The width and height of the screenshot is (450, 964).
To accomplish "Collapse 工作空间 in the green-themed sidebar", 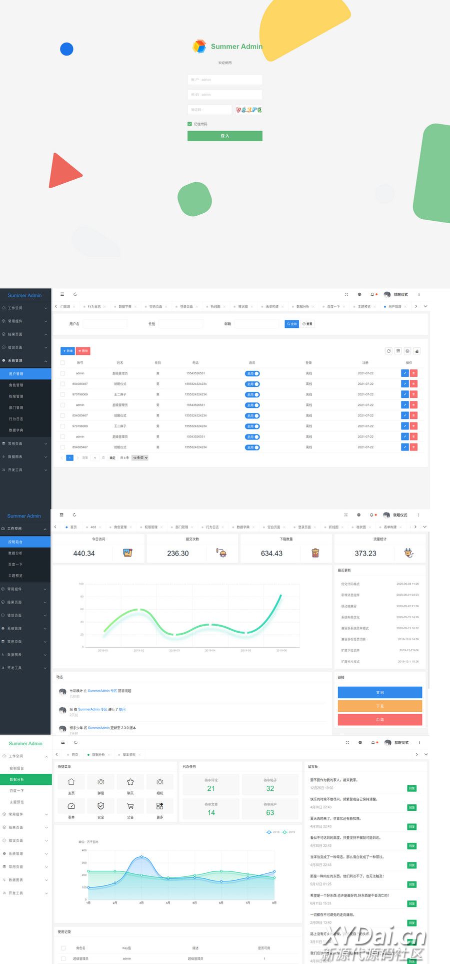I will (x=25, y=756).
